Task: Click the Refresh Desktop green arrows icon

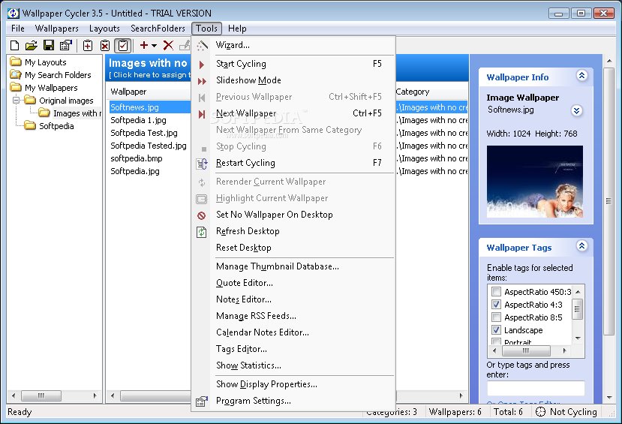Action: 202,232
